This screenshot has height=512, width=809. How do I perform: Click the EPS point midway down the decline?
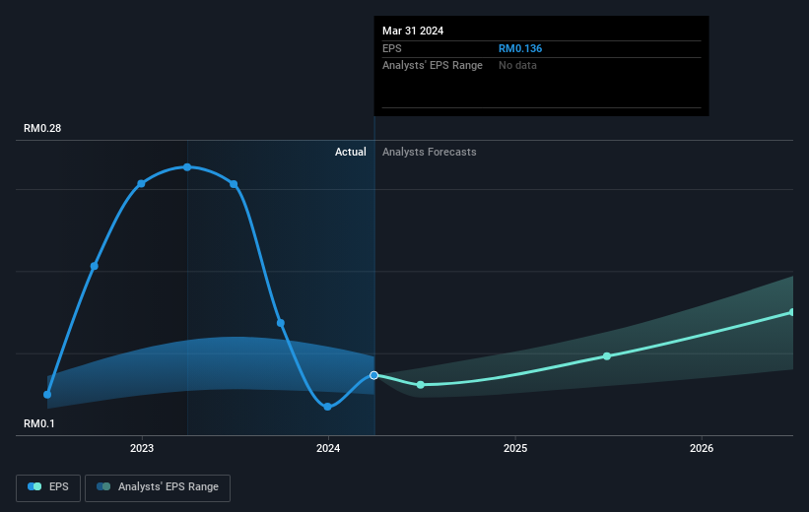tap(281, 323)
